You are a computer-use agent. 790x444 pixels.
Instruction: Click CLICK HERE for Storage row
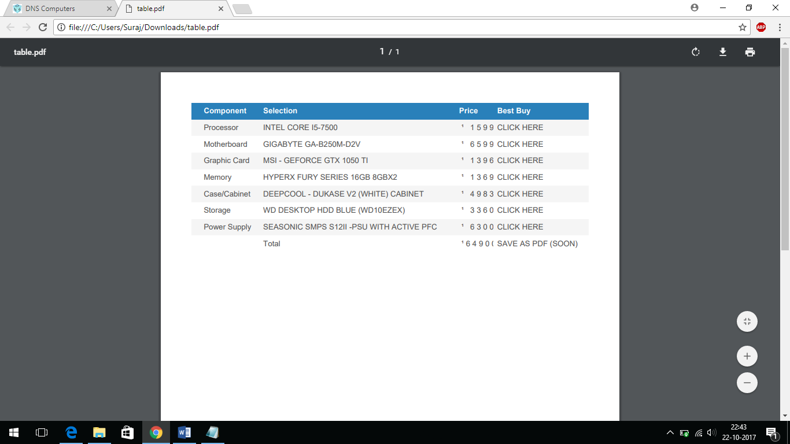[x=520, y=210]
